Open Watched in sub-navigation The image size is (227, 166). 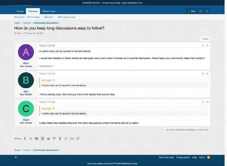pyautogui.click(x=49, y=17)
